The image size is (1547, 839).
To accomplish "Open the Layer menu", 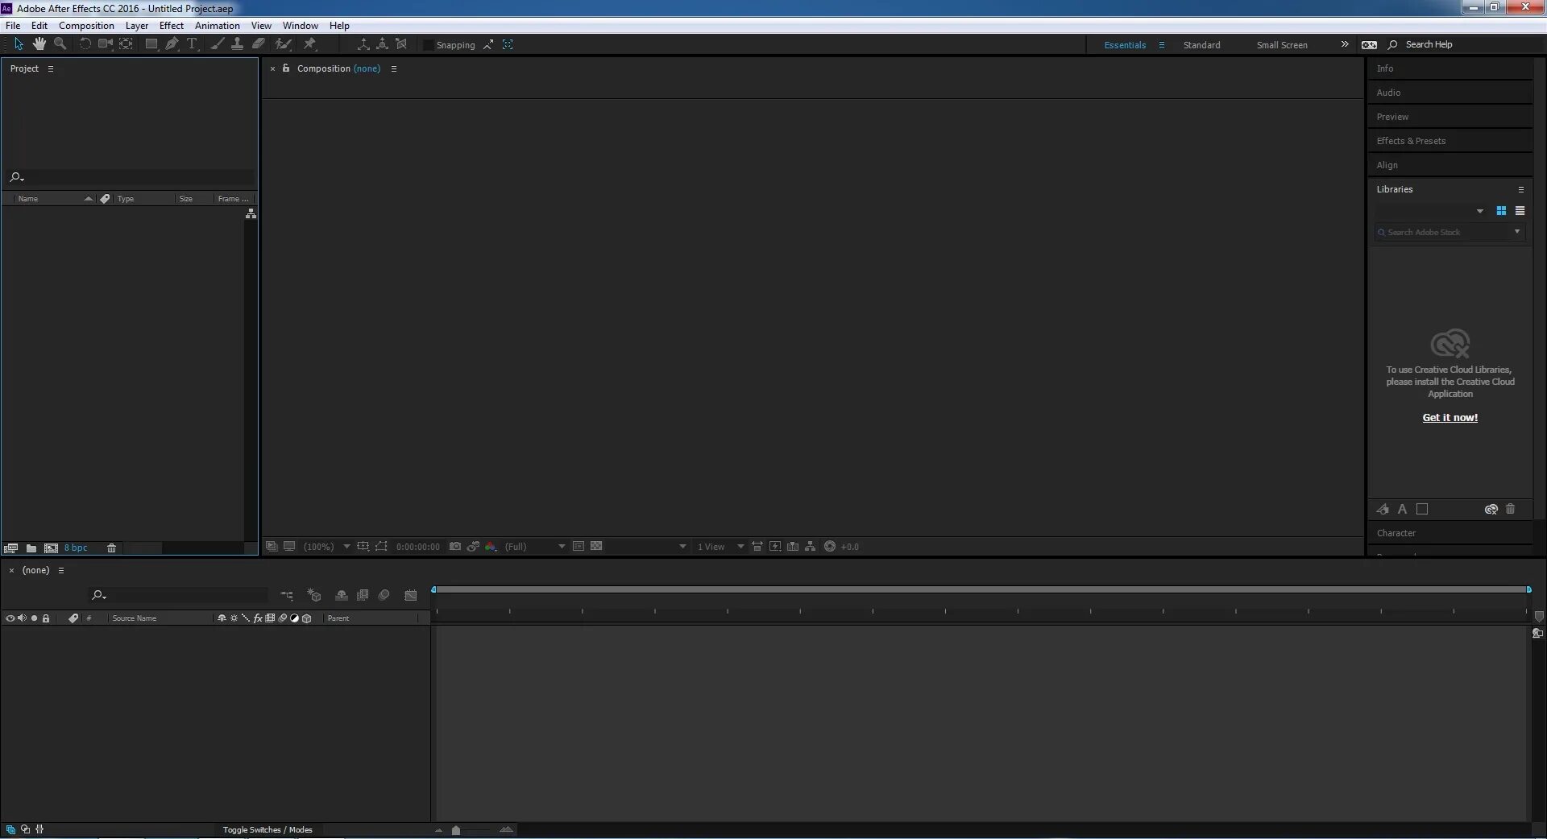I will click(x=137, y=26).
